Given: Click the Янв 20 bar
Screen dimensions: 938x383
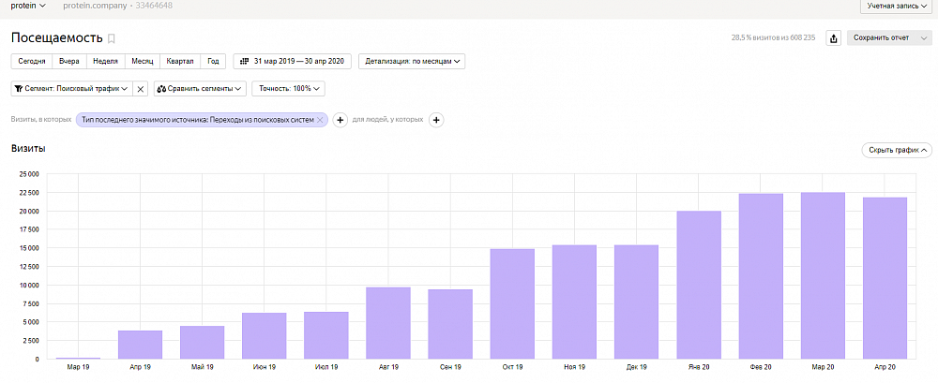Looking at the screenshot, I should (x=699, y=285).
